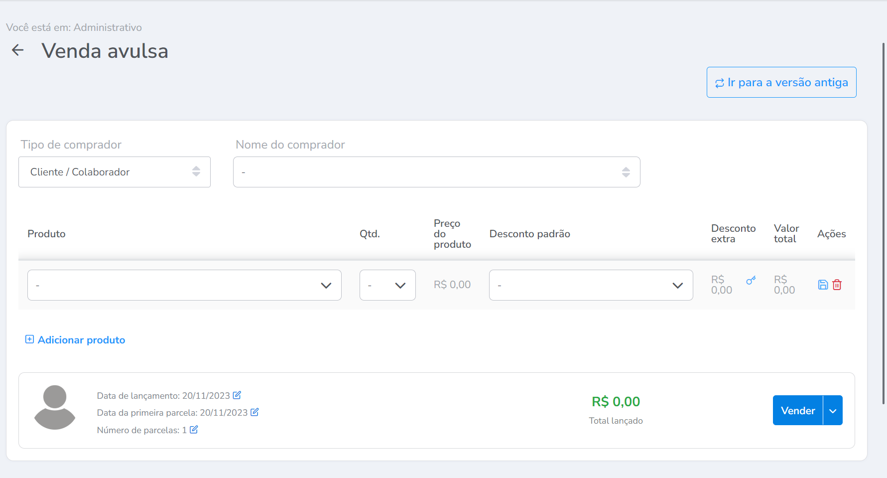887x478 pixels.
Task: Click the buyer avatar placeholder image
Action: click(55, 407)
